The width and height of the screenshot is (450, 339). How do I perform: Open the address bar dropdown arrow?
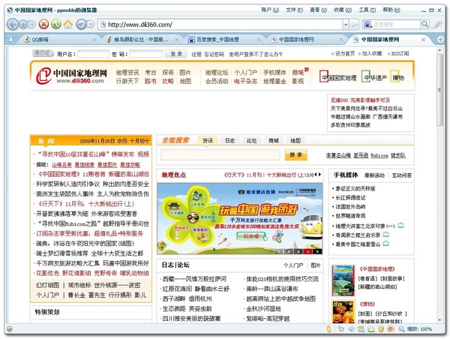(x=346, y=25)
